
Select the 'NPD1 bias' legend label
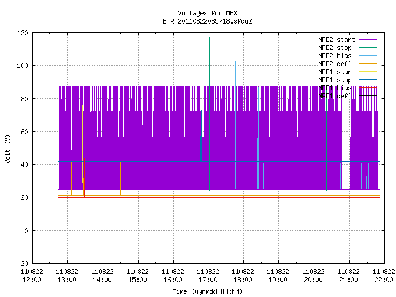point(335,88)
